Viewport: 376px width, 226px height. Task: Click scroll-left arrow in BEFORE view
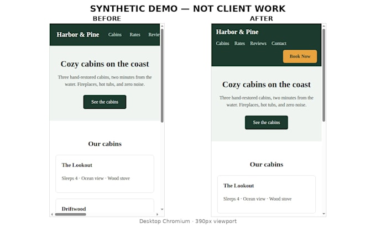[52, 214]
